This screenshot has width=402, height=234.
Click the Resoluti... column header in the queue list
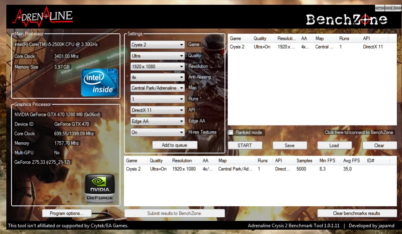tap(287, 39)
